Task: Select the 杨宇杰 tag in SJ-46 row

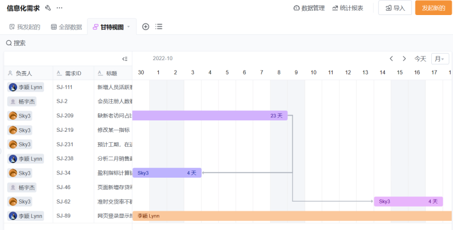Action: tap(22, 187)
